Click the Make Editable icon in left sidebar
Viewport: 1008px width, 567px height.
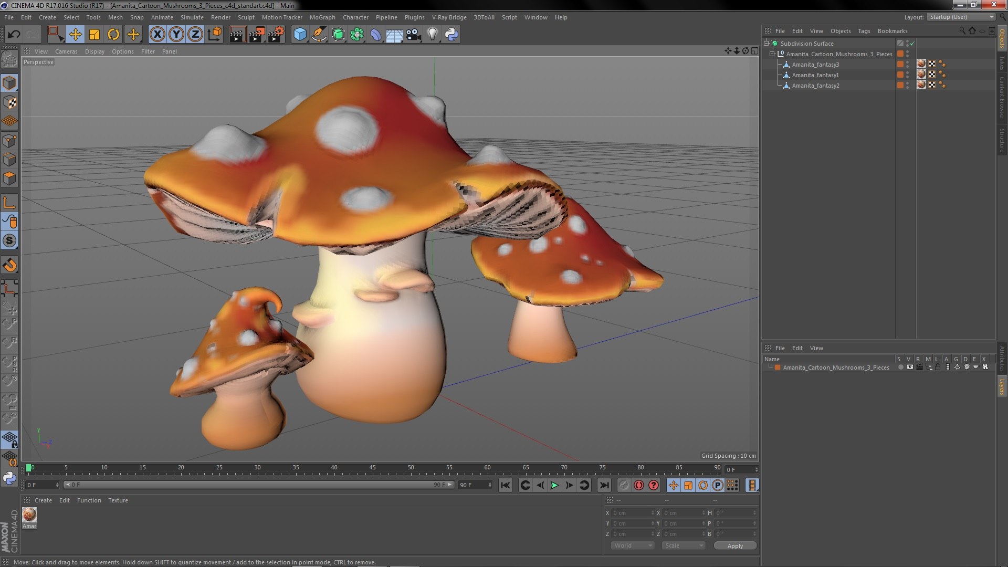pyautogui.click(x=9, y=59)
